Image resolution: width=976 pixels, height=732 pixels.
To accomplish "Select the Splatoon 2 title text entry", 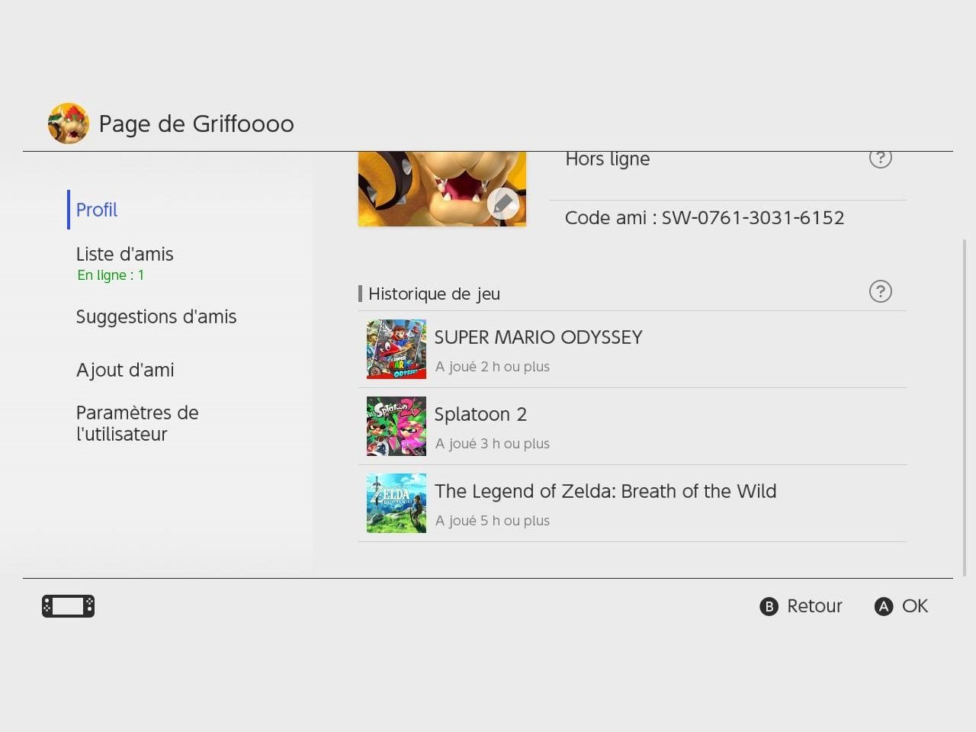I will point(480,414).
